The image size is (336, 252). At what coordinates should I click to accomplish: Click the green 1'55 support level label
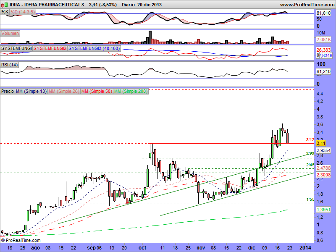tap(310, 199)
